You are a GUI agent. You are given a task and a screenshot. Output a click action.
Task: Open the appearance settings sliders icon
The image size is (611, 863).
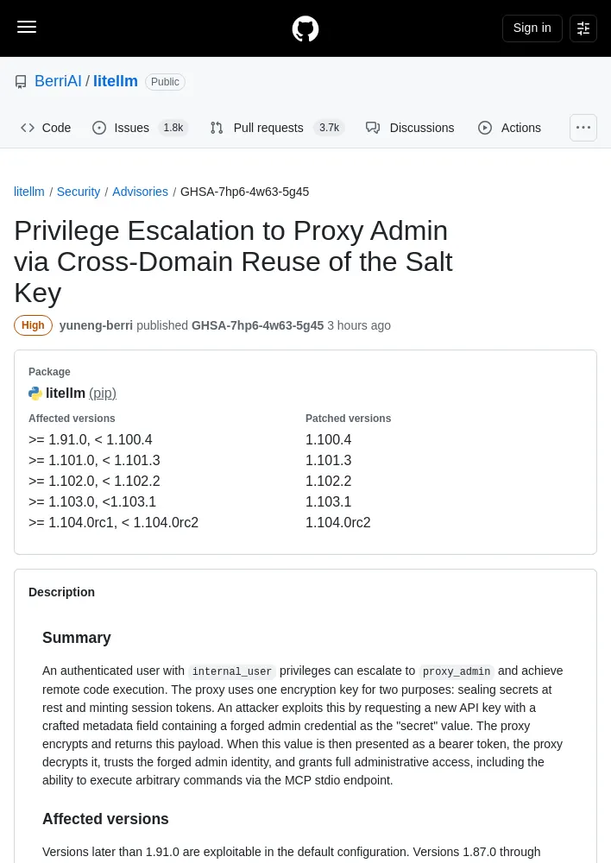pyautogui.click(x=583, y=28)
